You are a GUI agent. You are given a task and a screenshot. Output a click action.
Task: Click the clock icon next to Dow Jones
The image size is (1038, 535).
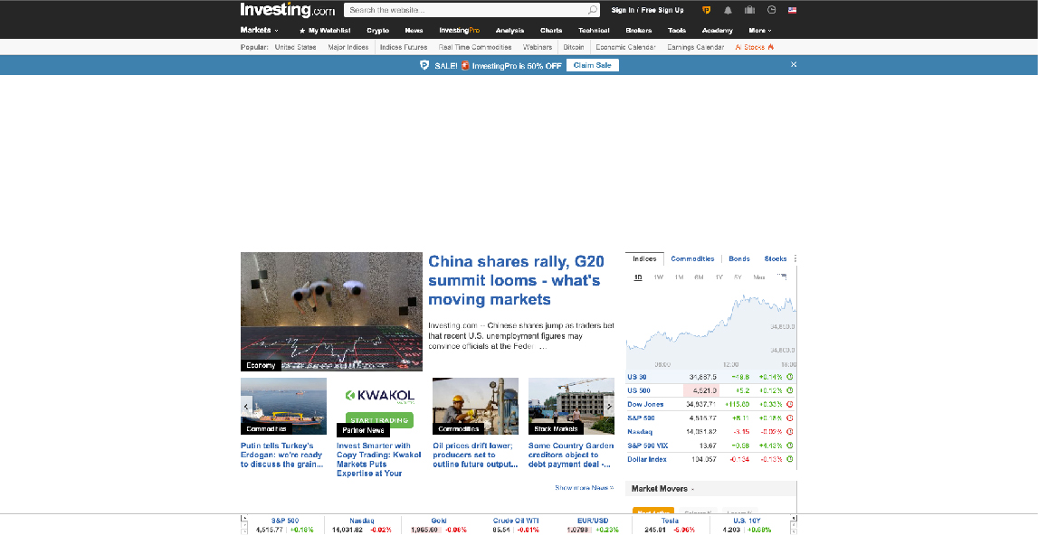789,404
